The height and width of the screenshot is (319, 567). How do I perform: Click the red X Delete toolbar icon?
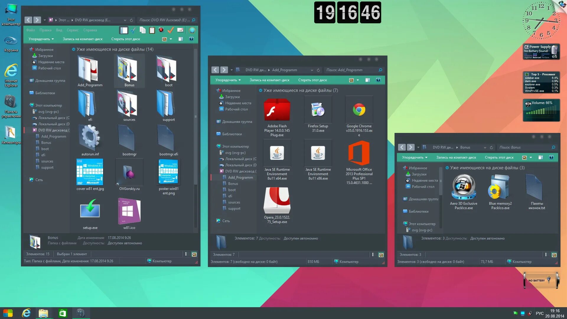pyautogui.click(x=161, y=30)
